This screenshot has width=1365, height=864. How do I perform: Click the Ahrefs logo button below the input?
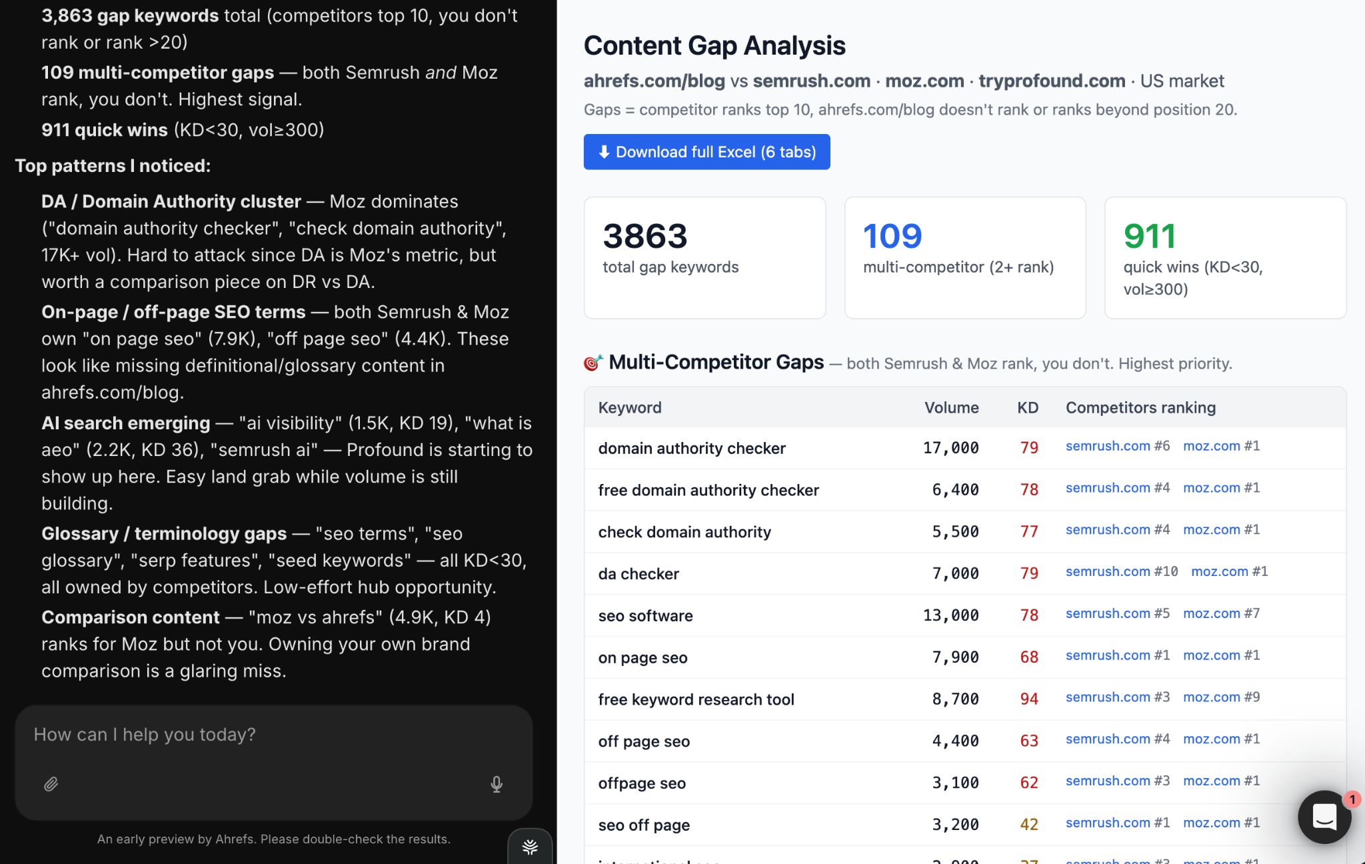point(529,847)
